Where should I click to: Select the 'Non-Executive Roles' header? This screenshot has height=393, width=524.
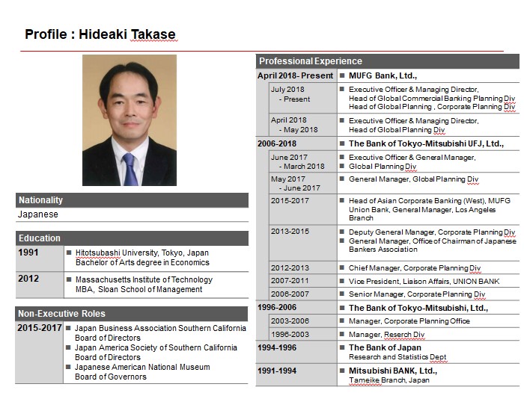(x=131, y=314)
